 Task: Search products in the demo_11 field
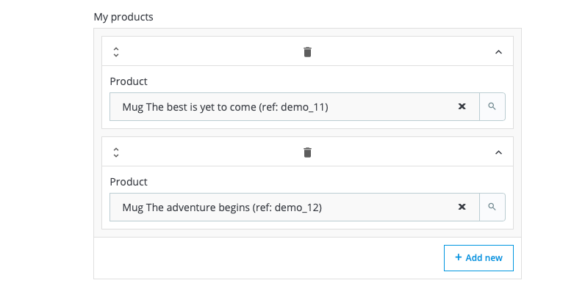[x=492, y=106]
